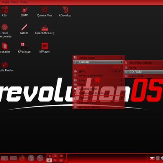163x163 pixels.
Task: Expand the Pomoc submenu in the context menu
Action: [x=99, y=98]
